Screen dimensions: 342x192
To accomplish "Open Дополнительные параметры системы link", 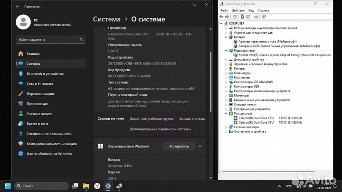I will pos(160,129).
